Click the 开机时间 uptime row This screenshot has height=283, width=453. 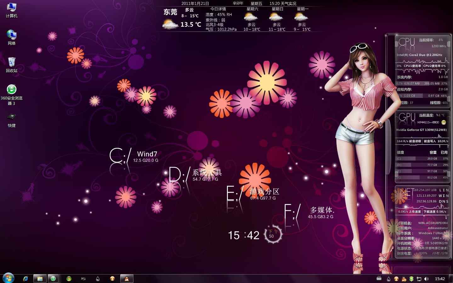click(422, 243)
